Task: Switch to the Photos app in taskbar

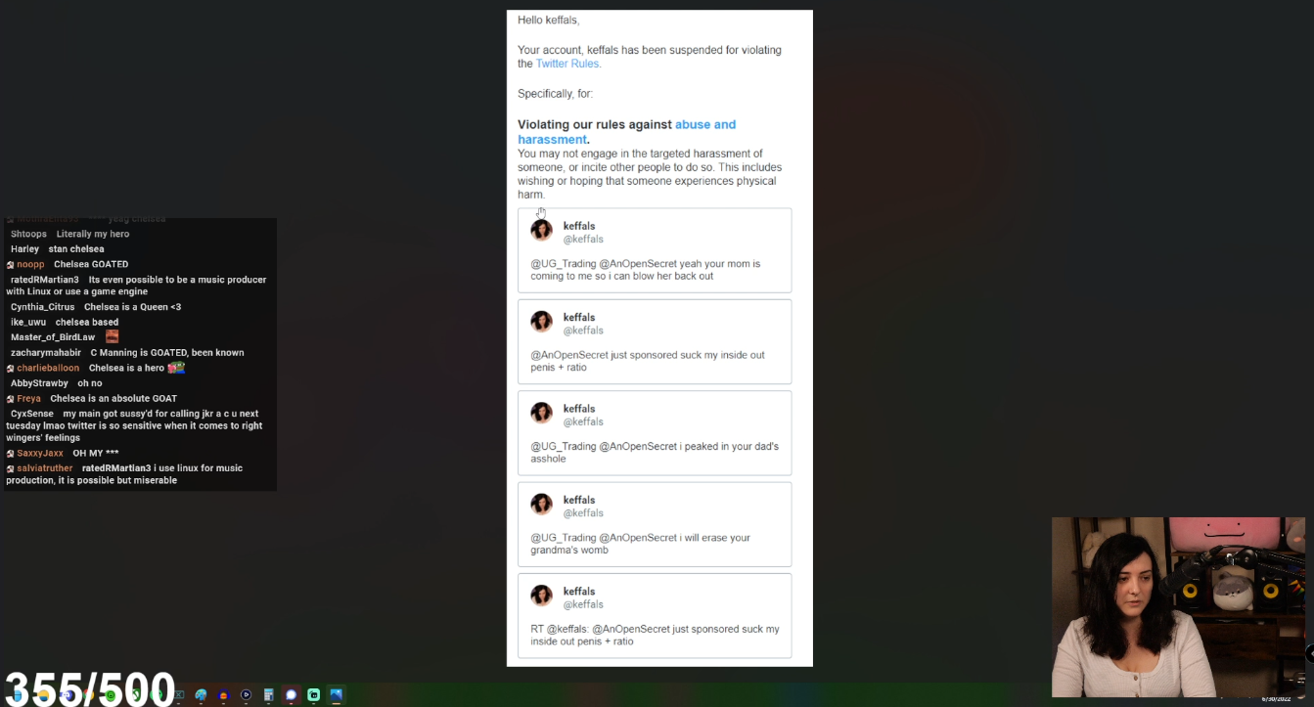Action: pyautogui.click(x=336, y=695)
